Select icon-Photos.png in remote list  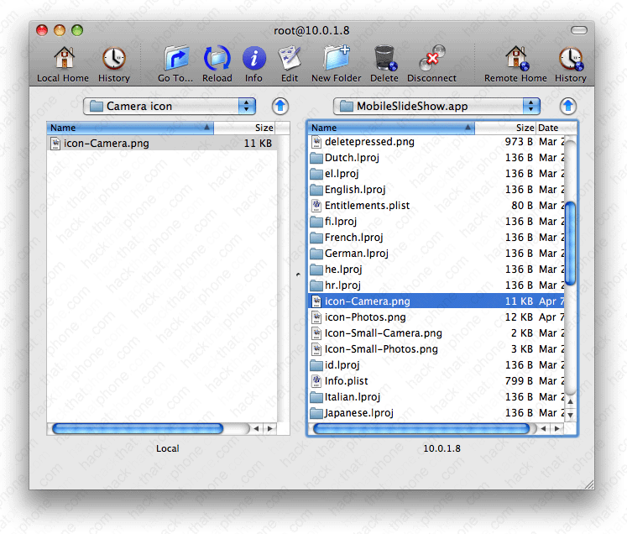[365, 317]
